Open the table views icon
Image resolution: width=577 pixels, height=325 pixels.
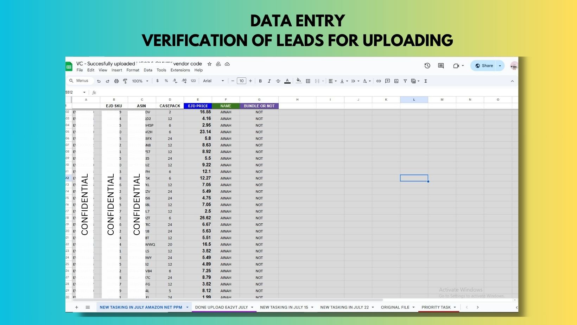414,81
